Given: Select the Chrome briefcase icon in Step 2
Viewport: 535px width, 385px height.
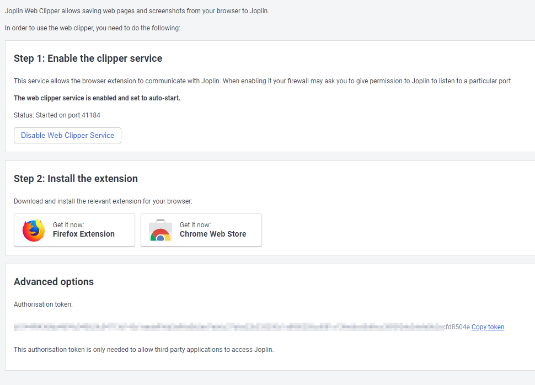Looking at the screenshot, I should (x=160, y=229).
